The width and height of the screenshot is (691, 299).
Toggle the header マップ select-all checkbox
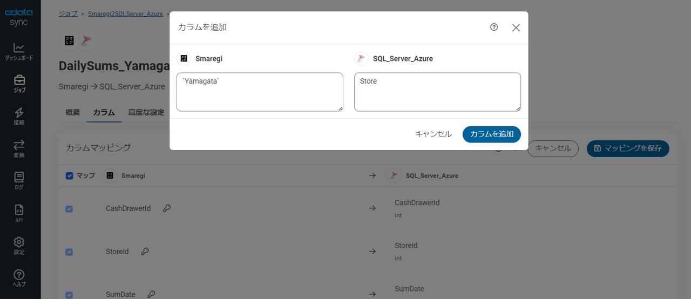pos(69,176)
